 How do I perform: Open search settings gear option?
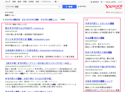95,2
